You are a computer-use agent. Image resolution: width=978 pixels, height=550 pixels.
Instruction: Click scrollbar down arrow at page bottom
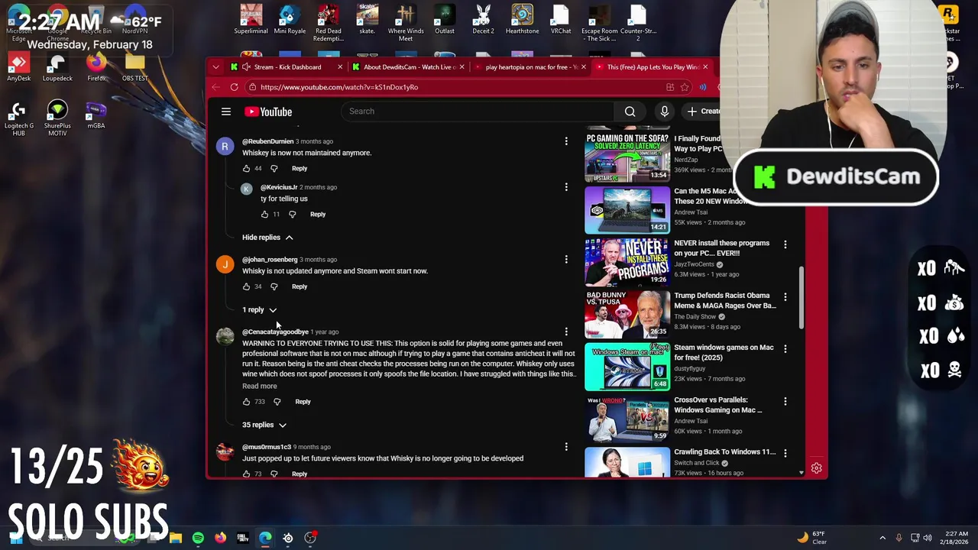(801, 473)
